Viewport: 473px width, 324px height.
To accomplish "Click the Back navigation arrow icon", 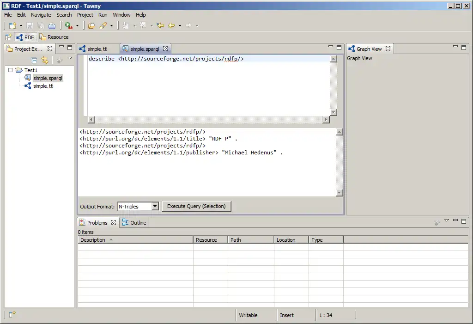I will (x=171, y=26).
